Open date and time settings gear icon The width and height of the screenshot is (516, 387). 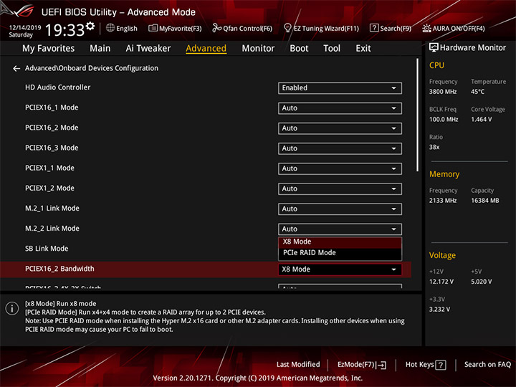tap(90, 26)
